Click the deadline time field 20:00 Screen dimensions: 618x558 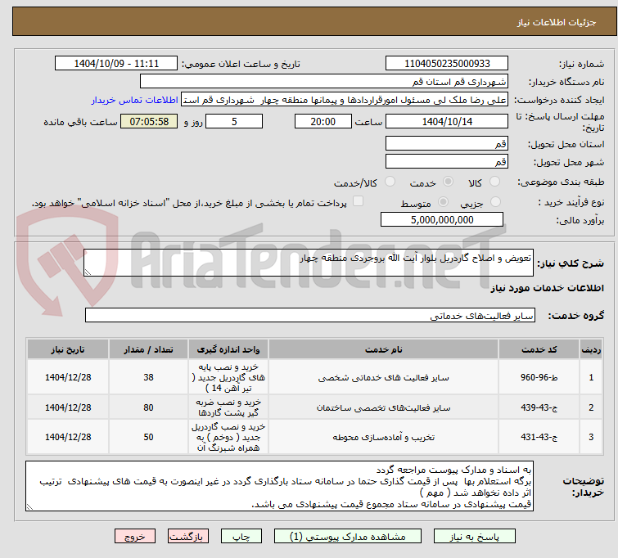point(323,121)
